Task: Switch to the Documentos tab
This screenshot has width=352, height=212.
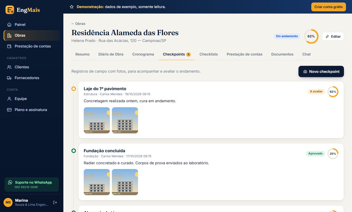Action: [282, 54]
